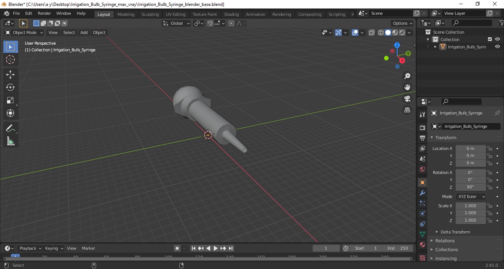This screenshot has height=269, width=504.
Task: Toggle the camera view icon
Action: coord(407,99)
